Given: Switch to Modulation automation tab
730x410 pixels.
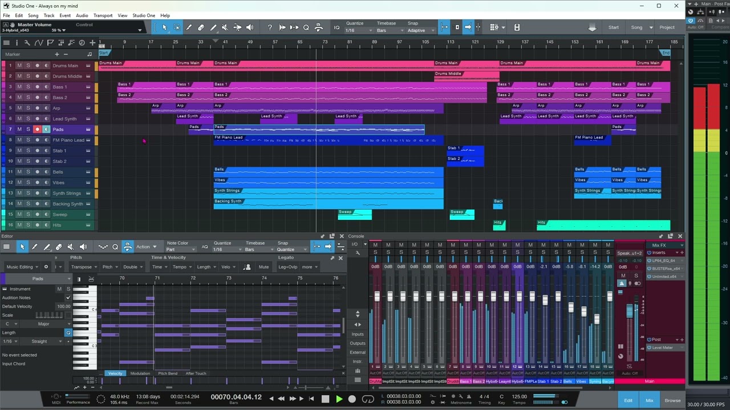Looking at the screenshot, I should 140,374.
